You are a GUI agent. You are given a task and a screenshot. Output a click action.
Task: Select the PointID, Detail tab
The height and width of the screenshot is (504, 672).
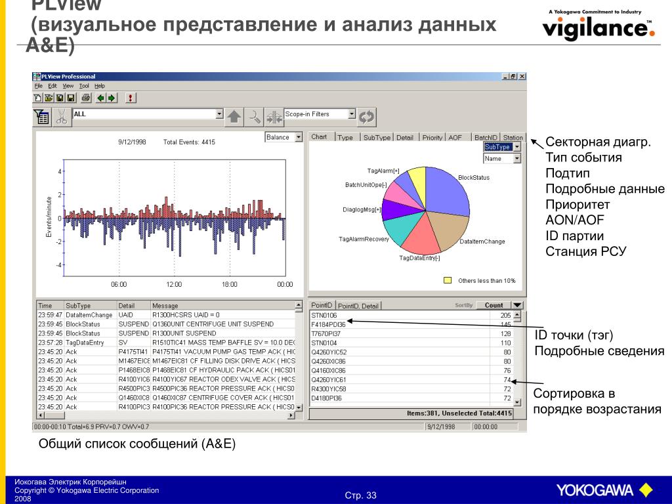358,306
